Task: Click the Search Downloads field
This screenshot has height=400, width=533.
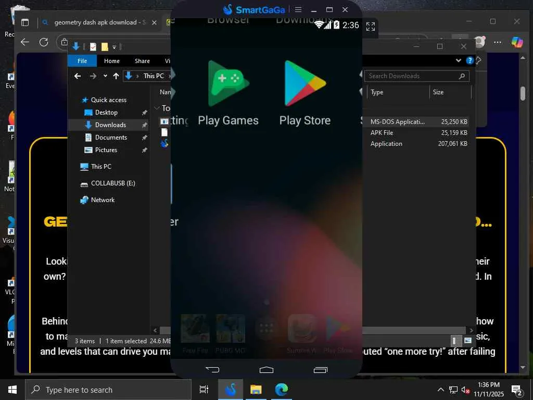Action: 417,76
